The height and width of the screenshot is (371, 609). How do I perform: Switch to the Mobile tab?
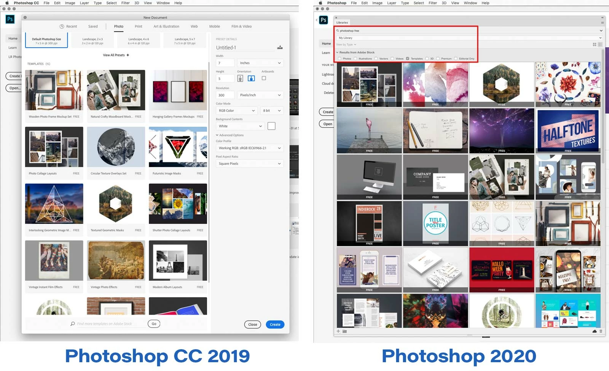tap(215, 27)
